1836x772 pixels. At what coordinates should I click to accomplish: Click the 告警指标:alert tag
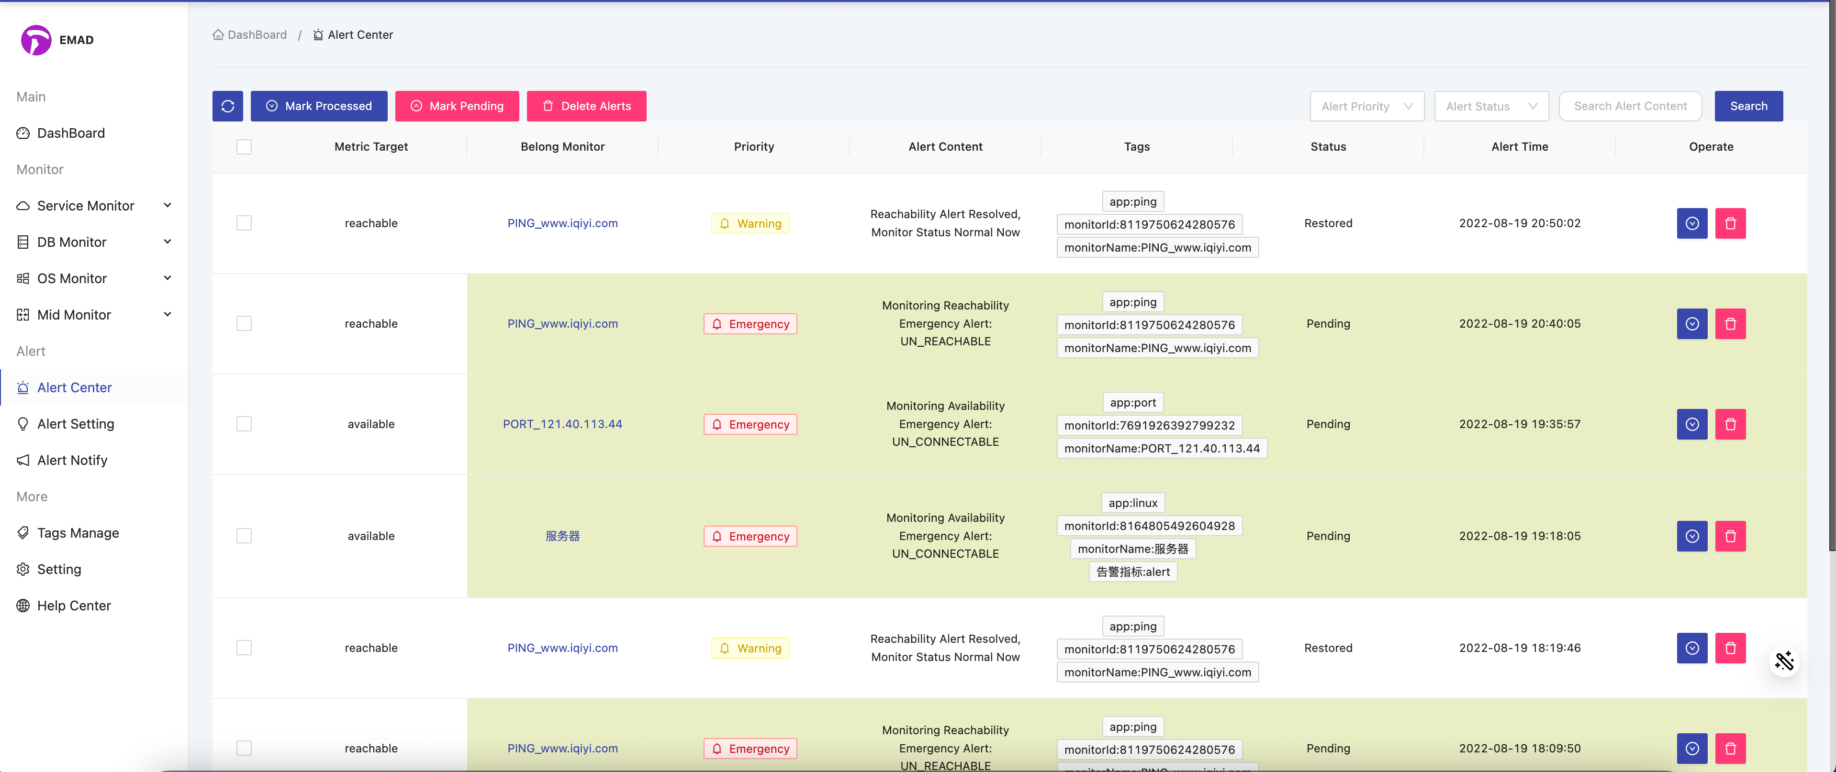(1132, 572)
